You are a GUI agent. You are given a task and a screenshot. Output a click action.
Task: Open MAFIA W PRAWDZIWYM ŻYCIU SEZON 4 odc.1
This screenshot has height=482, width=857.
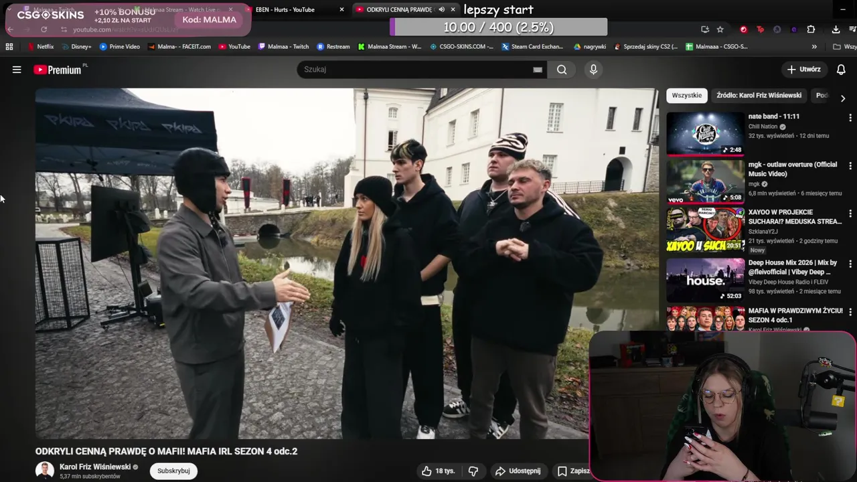[x=795, y=315]
